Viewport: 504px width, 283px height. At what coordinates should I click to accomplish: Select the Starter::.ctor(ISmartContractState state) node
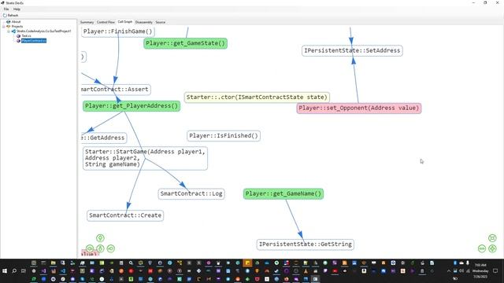[x=257, y=97]
